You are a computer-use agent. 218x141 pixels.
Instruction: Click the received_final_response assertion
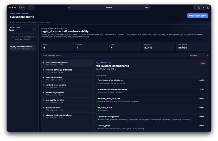(151, 100)
